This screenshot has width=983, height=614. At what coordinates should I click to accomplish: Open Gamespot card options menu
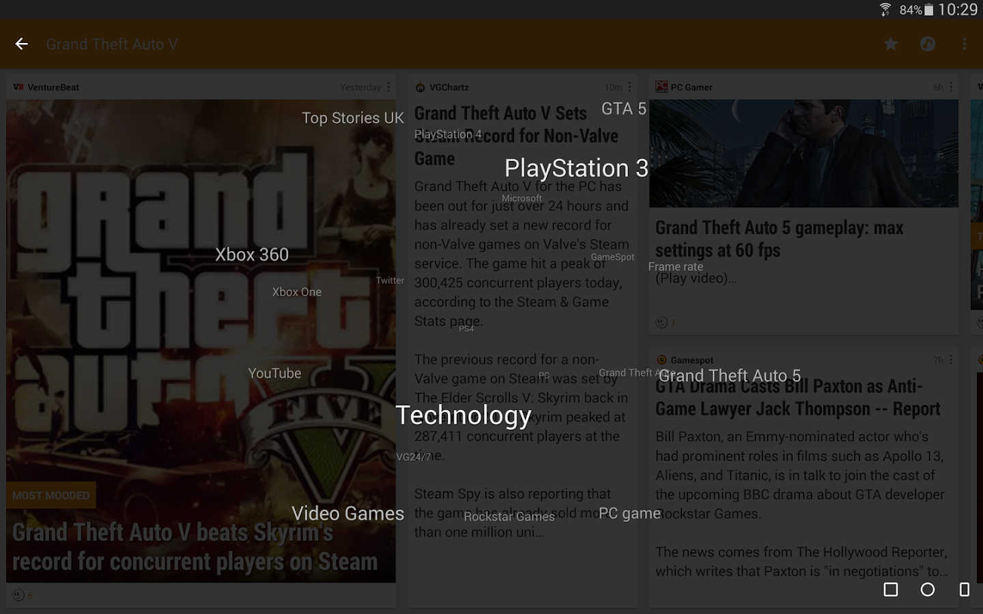pos(951,360)
